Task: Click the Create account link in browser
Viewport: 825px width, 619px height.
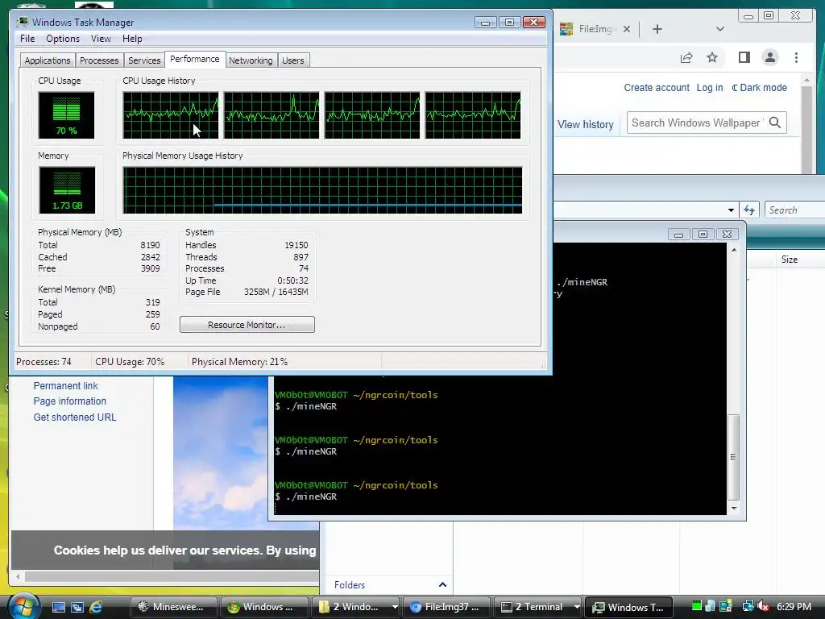Action: pyautogui.click(x=656, y=87)
